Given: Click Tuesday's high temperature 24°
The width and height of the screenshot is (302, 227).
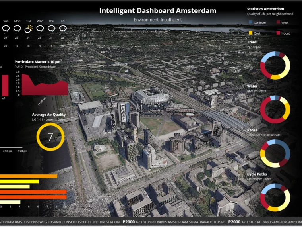Looking at the screenshot, I should tap(29, 38).
